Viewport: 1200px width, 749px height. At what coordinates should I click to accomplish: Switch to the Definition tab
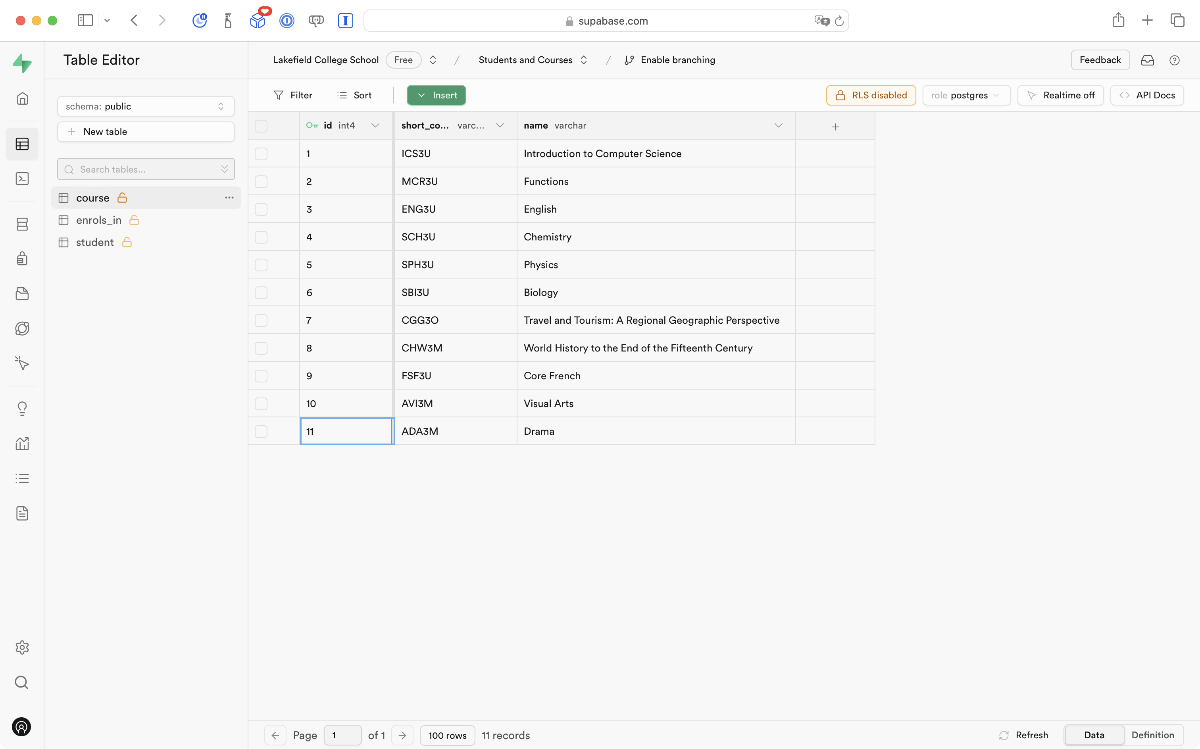(1152, 735)
